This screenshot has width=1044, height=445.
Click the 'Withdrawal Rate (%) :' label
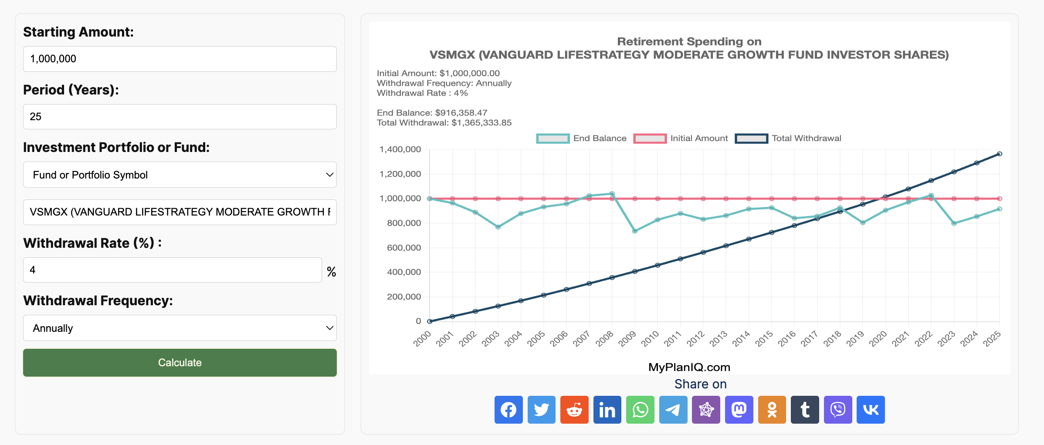pos(93,243)
